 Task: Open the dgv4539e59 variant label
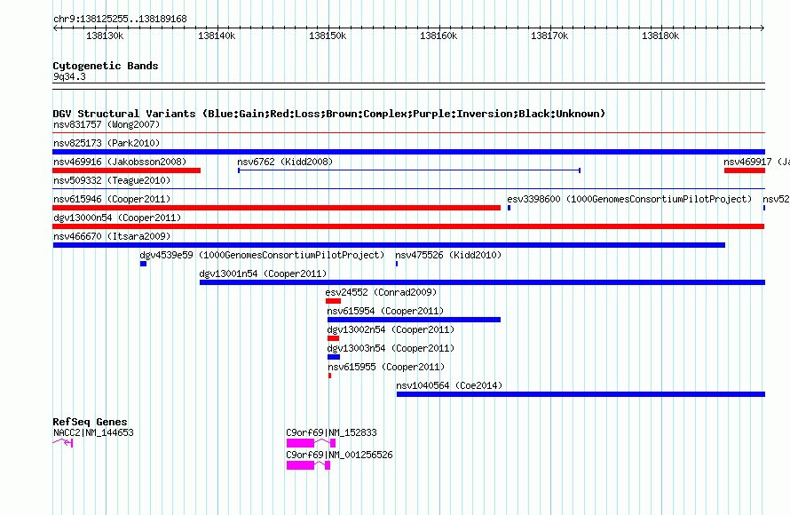262,255
